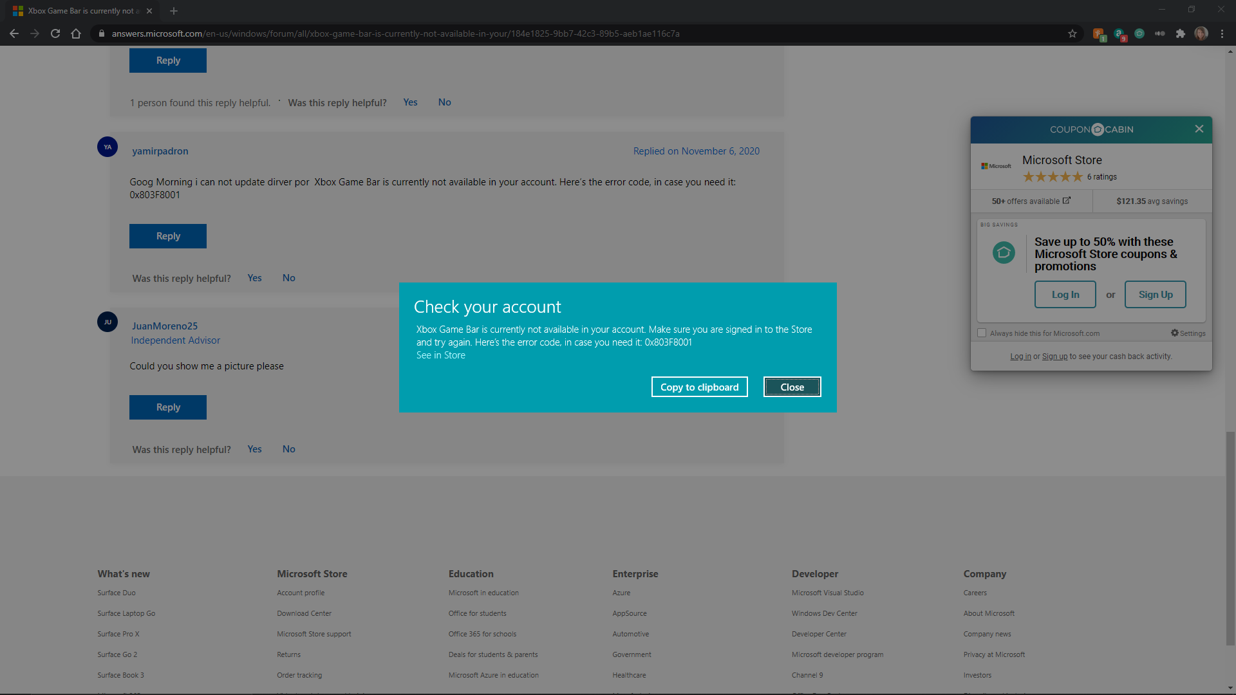Image resolution: width=1236 pixels, height=695 pixels.
Task: Open the Chrome three-dot menu
Action: 1222,33
